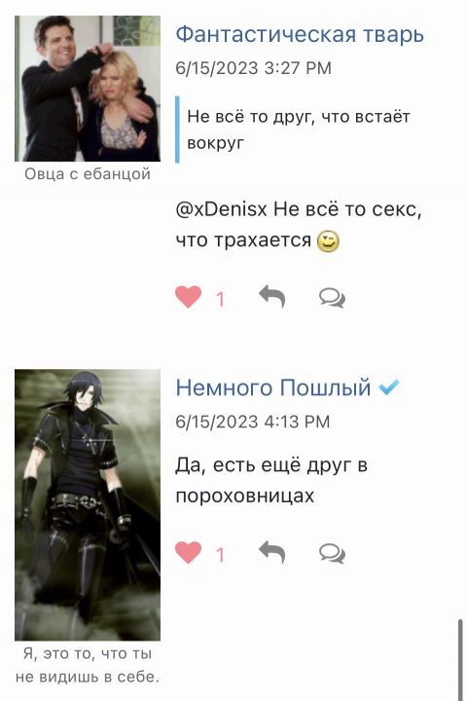
Task: Click reply arrow under пороховницах comment
Action: coord(272,552)
